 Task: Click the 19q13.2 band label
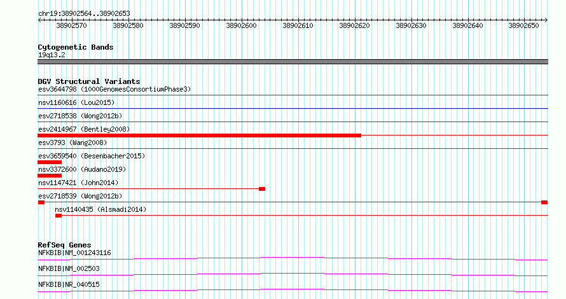tap(52, 55)
